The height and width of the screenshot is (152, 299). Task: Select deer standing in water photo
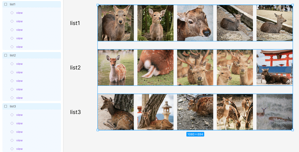click(116, 67)
